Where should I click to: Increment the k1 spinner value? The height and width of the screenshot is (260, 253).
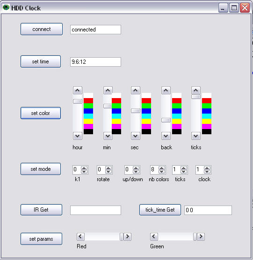click(84, 168)
